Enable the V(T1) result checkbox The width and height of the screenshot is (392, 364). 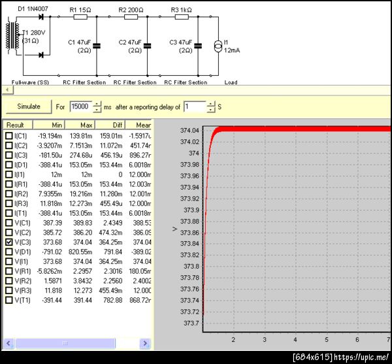click(x=9, y=300)
